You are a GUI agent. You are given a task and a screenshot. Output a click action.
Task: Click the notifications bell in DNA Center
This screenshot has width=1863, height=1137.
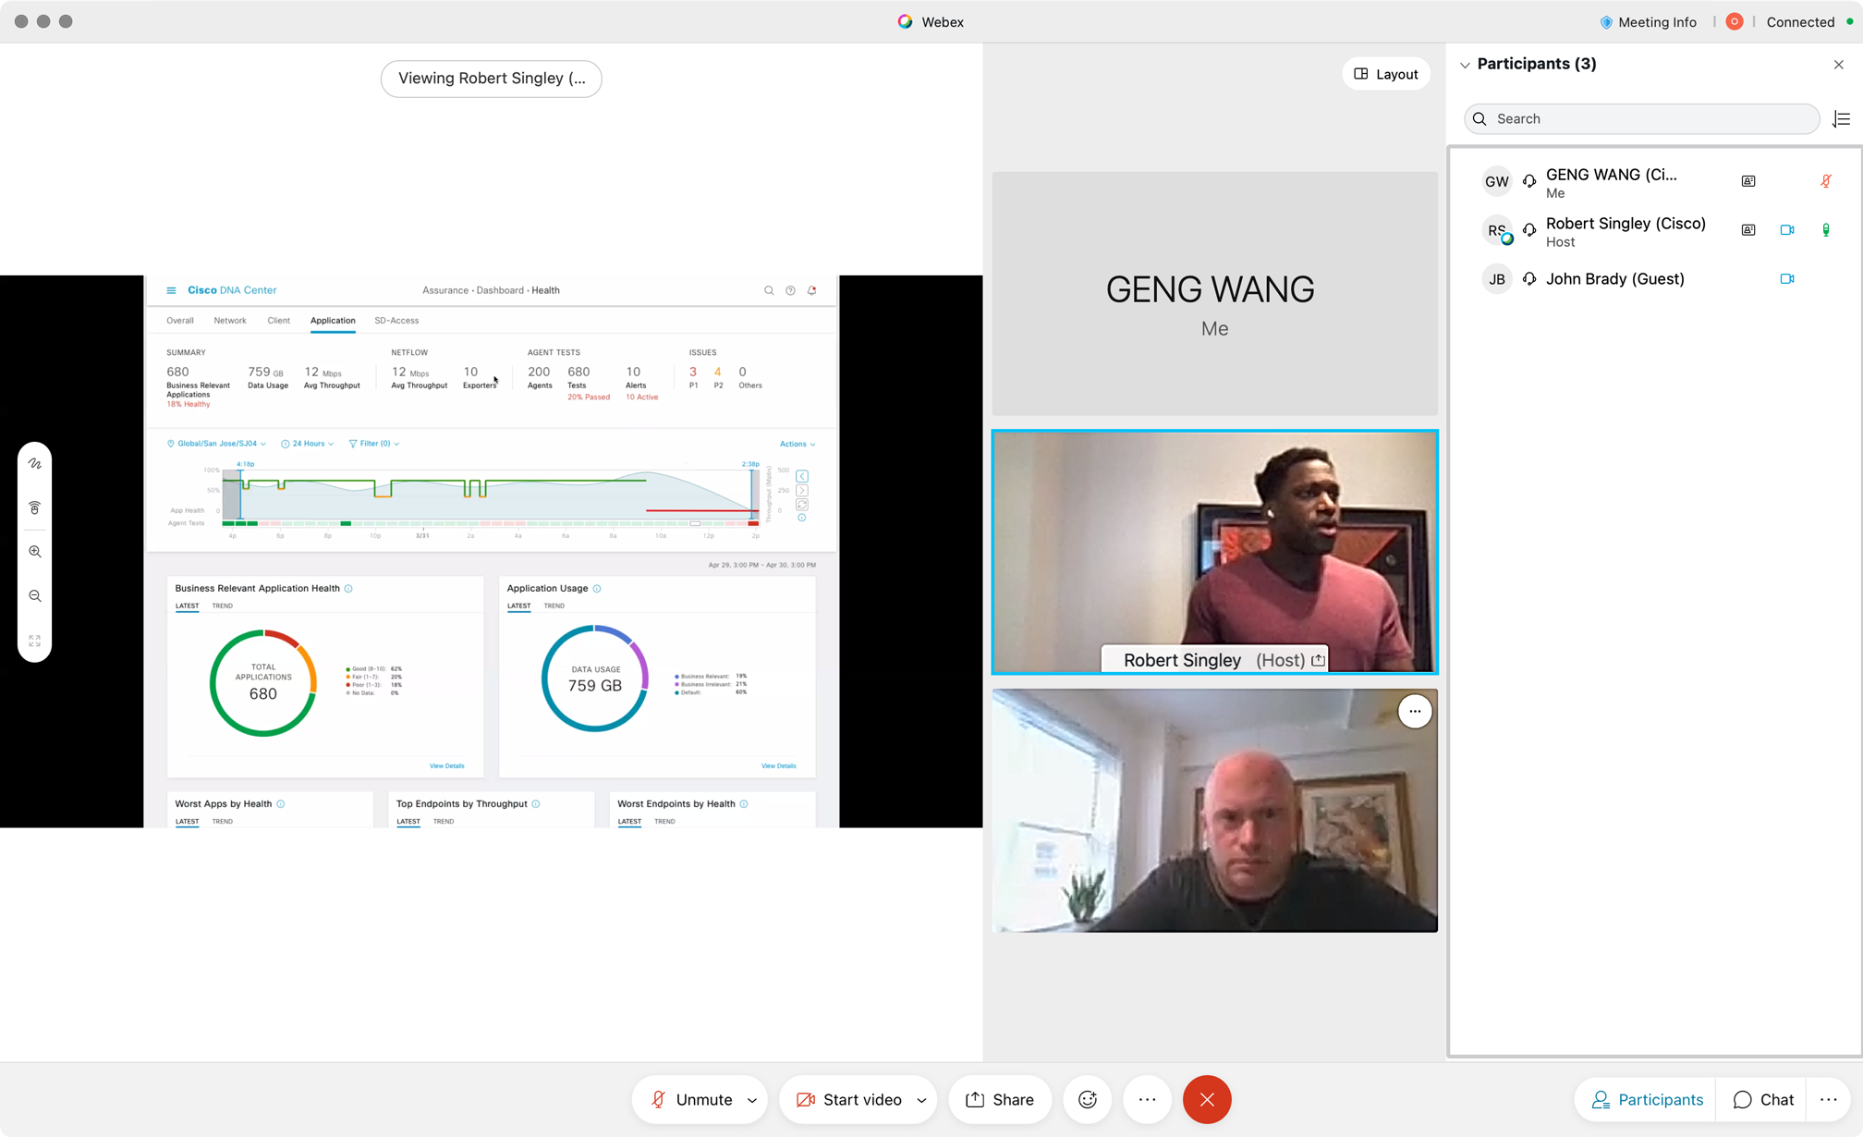[x=812, y=290]
